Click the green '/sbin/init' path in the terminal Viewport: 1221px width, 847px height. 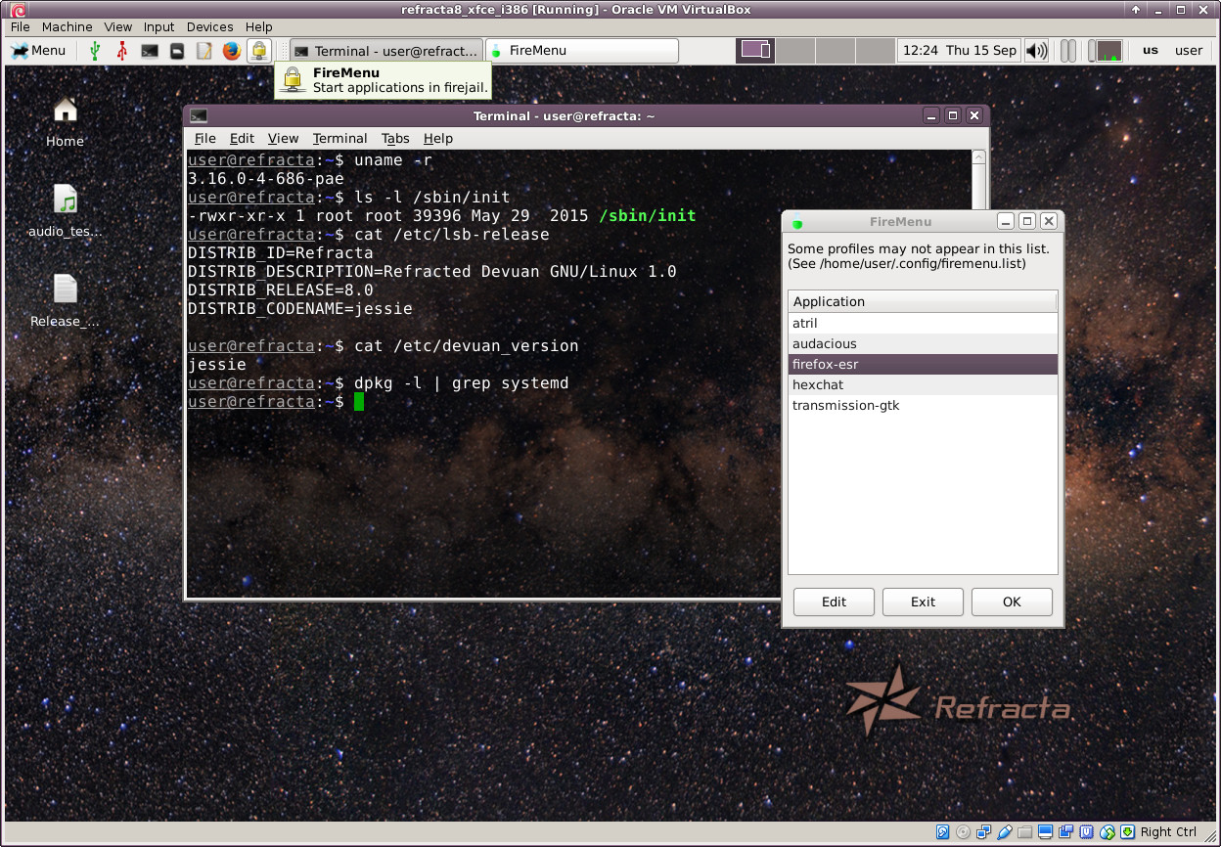coord(647,216)
